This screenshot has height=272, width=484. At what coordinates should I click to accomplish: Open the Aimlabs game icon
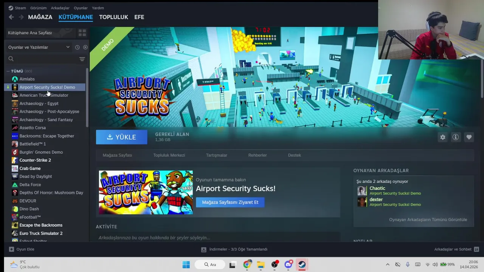pos(15,79)
